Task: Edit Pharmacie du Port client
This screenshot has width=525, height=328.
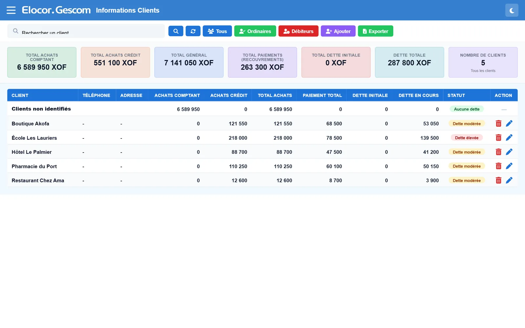Action: tap(509, 166)
